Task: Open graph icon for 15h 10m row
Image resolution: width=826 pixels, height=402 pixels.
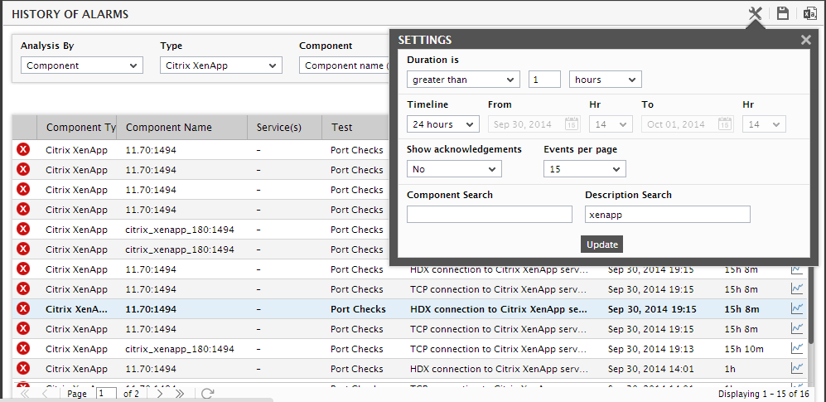Action: click(797, 348)
